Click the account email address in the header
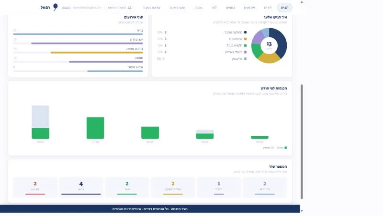The width and height of the screenshot is (383, 216). 87,8
